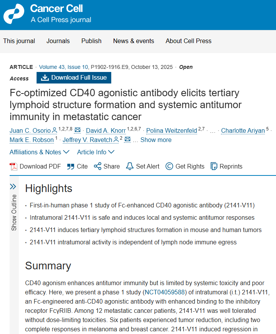
Task: Expand the Article Info dropdown
Action: pyautogui.click(x=95, y=152)
